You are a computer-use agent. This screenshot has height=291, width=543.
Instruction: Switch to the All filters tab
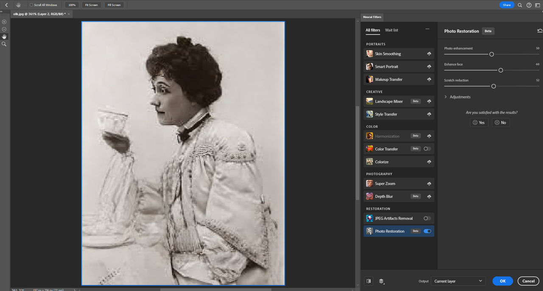[373, 30]
